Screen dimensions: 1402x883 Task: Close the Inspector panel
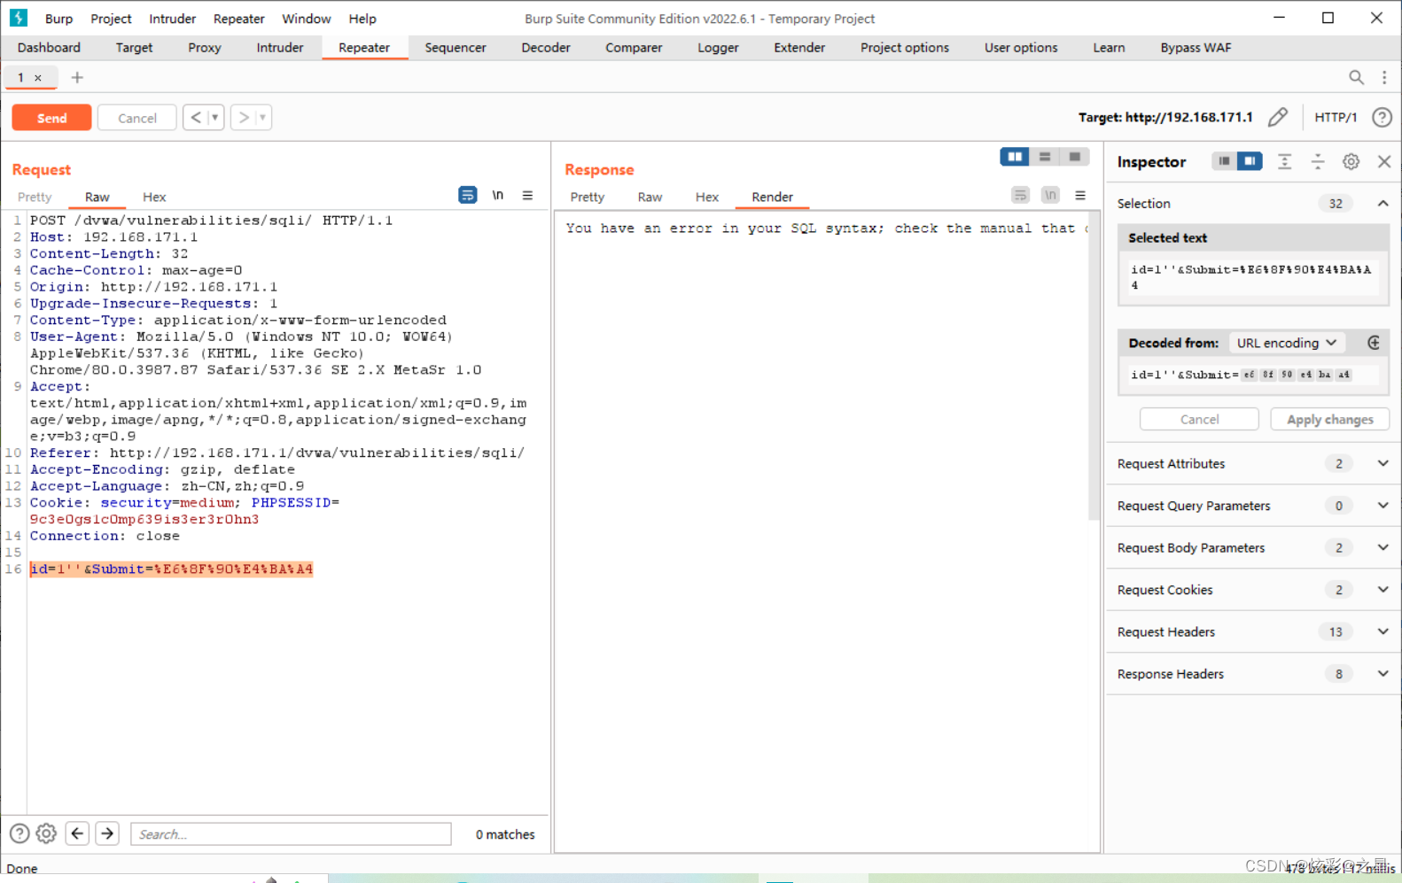[1384, 161]
